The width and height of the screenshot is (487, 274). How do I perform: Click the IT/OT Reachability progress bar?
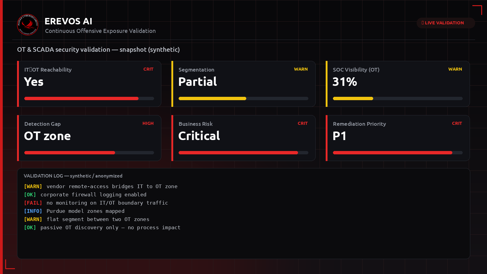[89, 98]
